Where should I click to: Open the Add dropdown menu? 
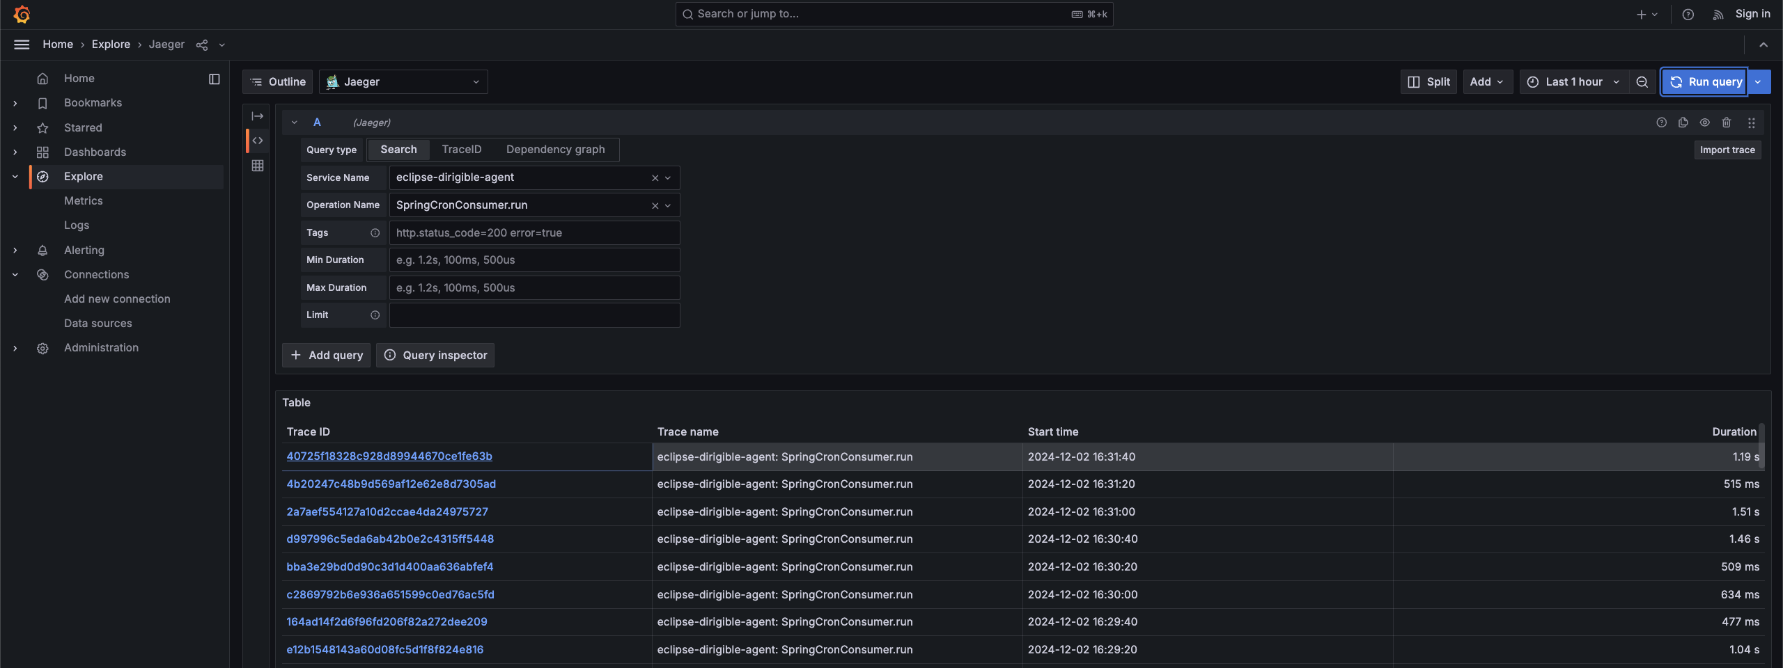pyautogui.click(x=1487, y=82)
